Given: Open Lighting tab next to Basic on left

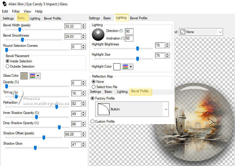Looking at the screenshot, I should click(35, 18).
